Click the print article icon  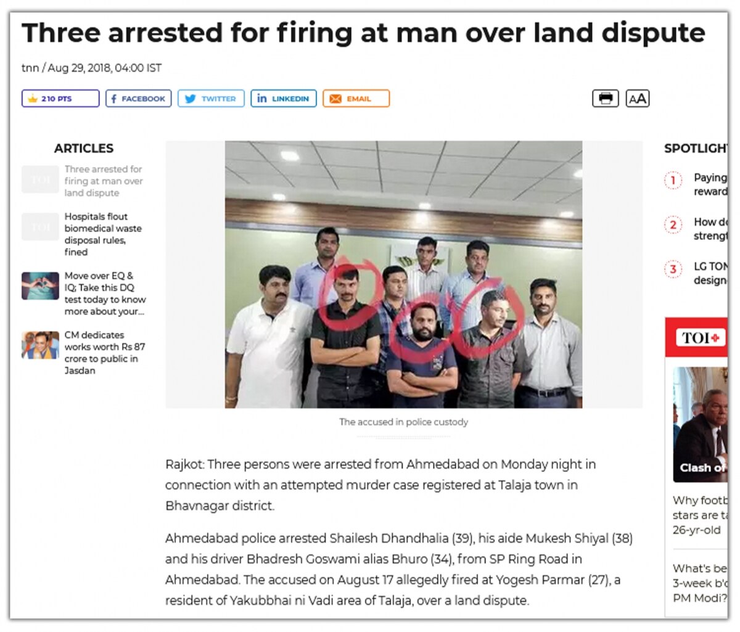coord(605,99)
